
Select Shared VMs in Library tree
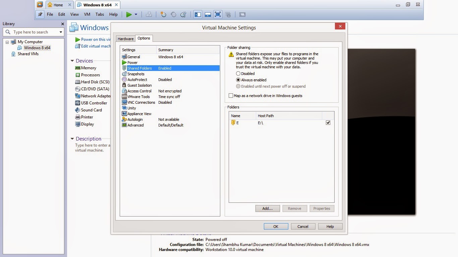(x=28, y=54)
